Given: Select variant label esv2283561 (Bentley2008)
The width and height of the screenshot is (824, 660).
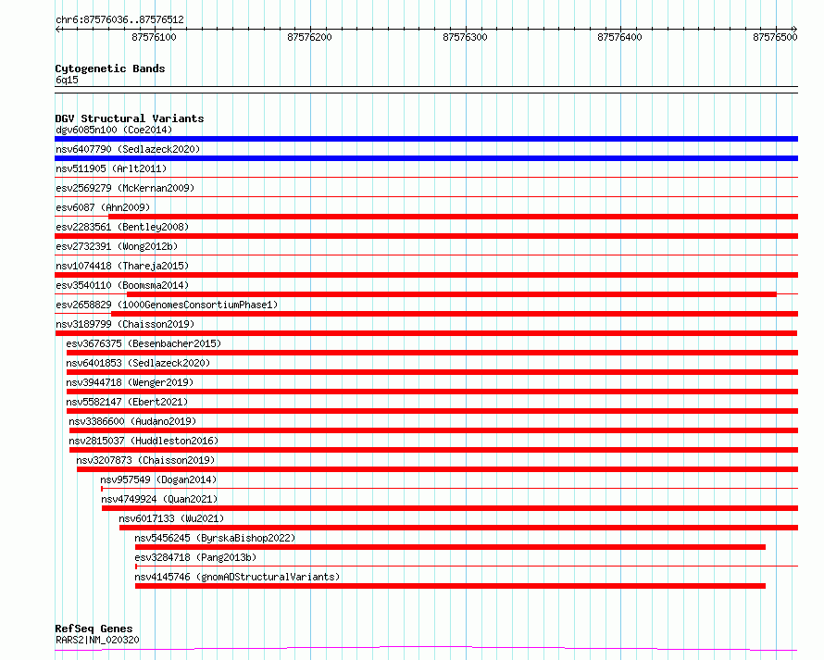Looking at the screenshot, I should point(122,227).
